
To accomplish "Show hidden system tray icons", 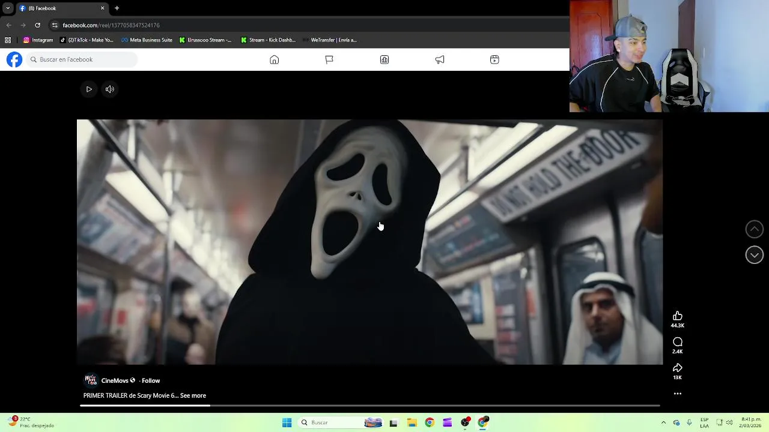I will click(663, 422).
